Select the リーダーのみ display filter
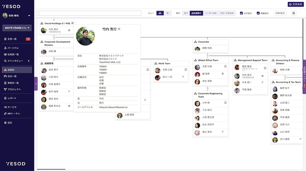 click(x=211, y=13)
